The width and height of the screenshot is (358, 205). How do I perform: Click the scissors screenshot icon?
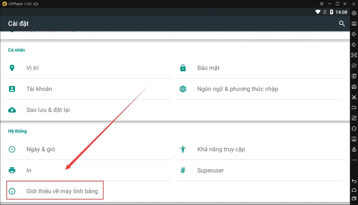coord(354,97)
